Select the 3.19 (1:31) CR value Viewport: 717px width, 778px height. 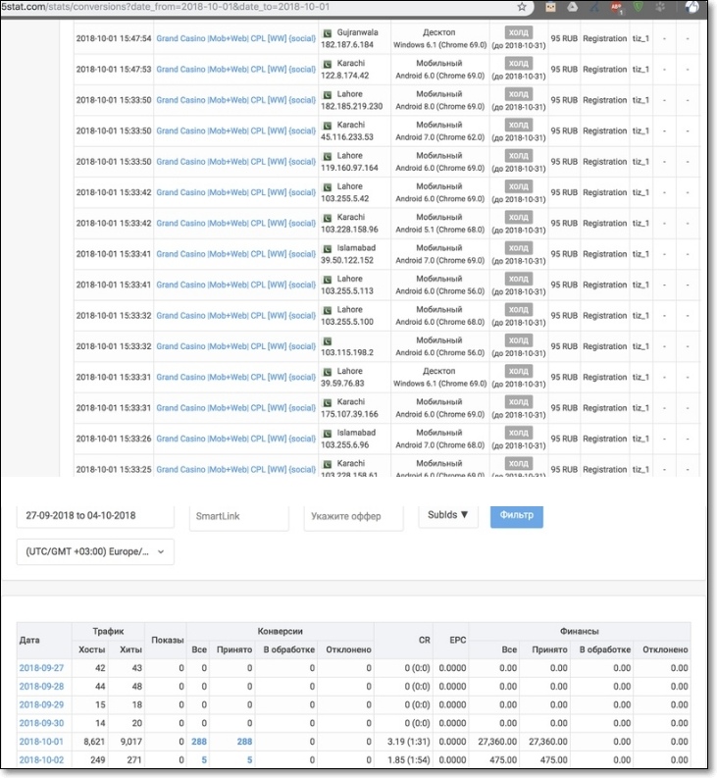click(408, 742)
